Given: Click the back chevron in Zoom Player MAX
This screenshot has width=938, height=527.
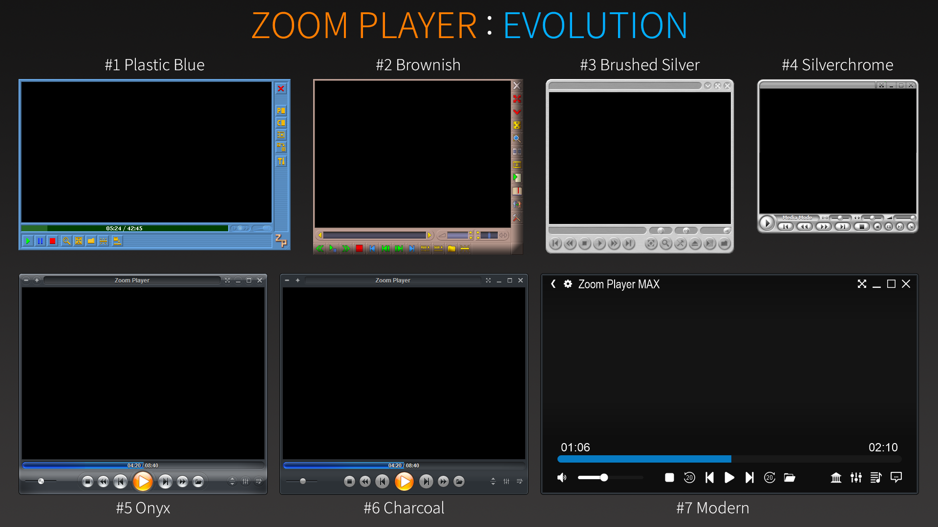Looking at the screenshot, I should point(553,284).
